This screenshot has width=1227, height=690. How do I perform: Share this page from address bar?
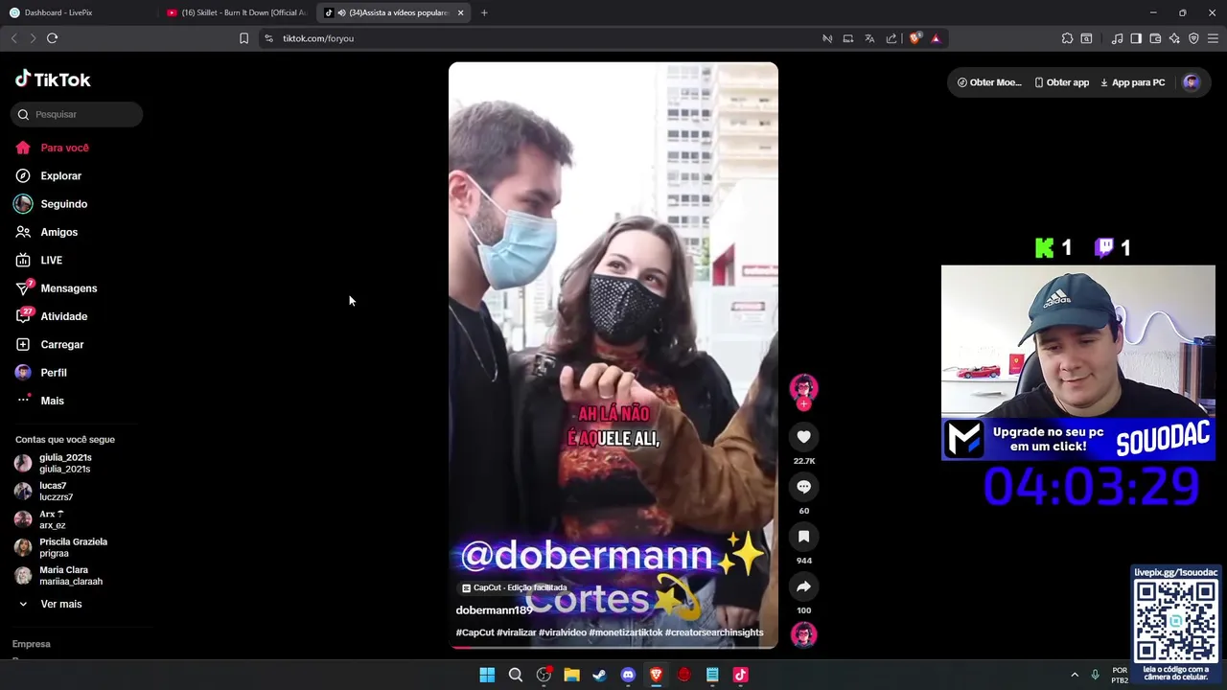(x=891, y=38)
